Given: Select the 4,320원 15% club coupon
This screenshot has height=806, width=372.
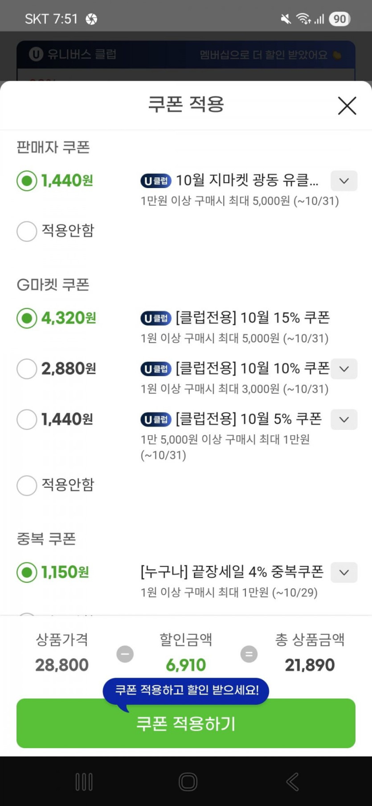Looking at the screenshot, I should tap(27, 318).
